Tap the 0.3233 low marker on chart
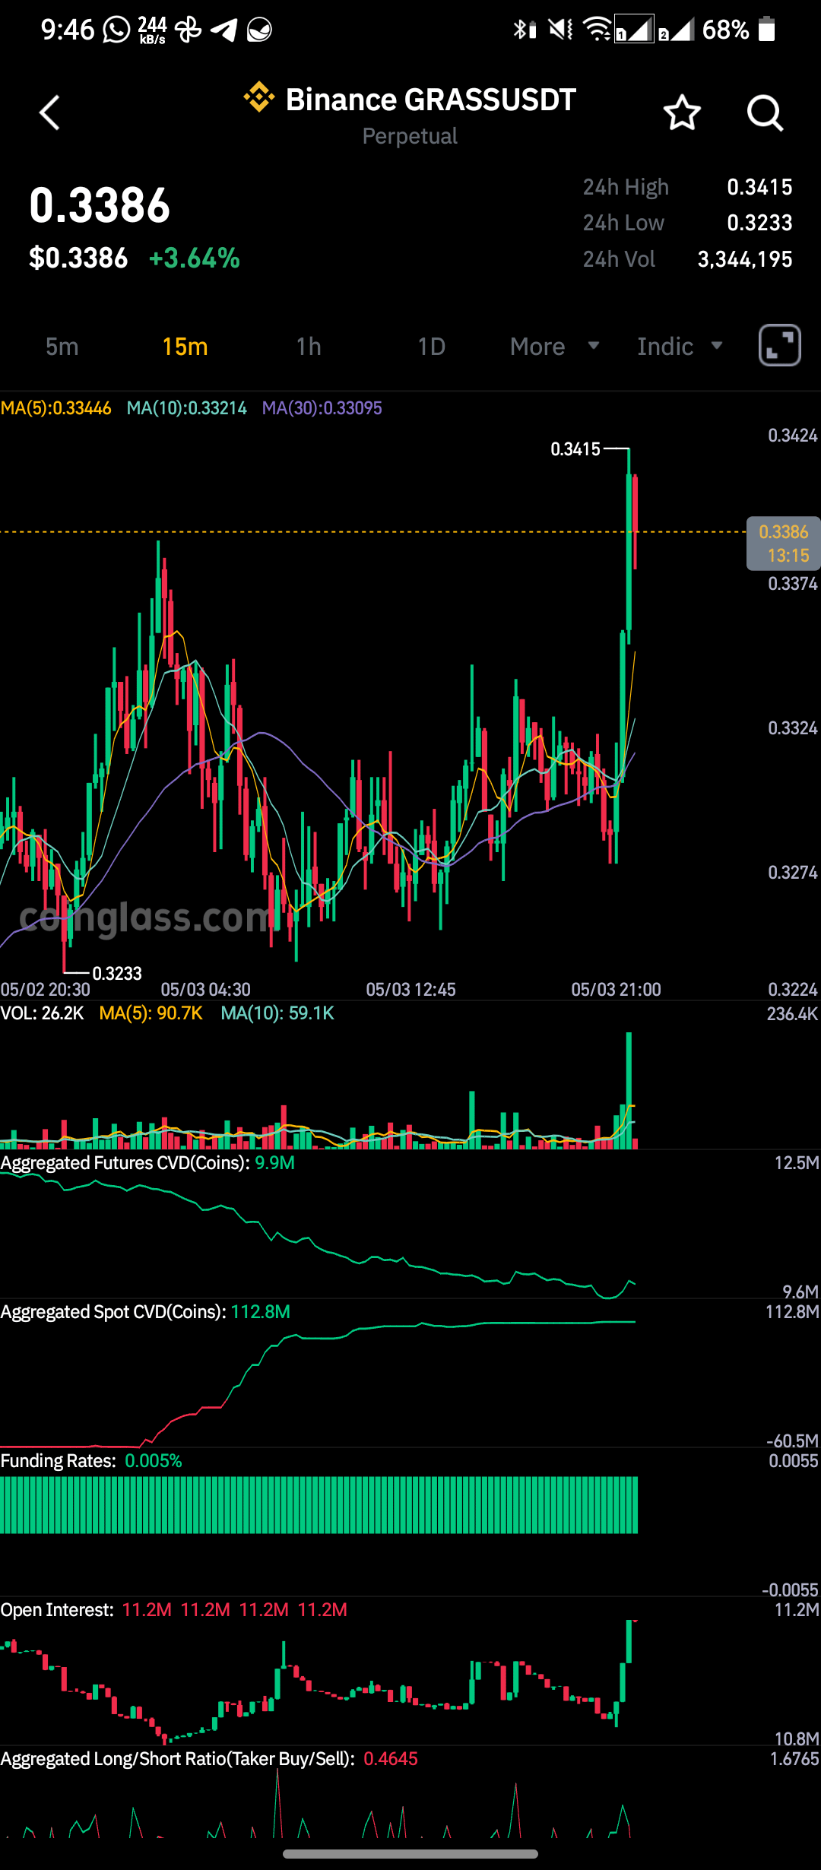The image size is (821, 1870). 117,974
